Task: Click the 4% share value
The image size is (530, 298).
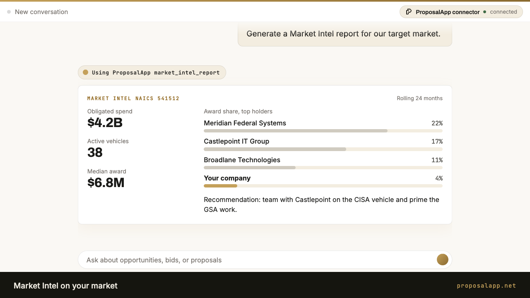Action: click(x=439, y=178)
